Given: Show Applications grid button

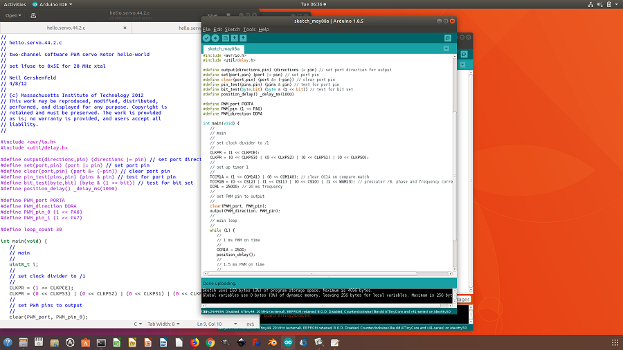Looking at the screenshot, I should pos(615,342).
